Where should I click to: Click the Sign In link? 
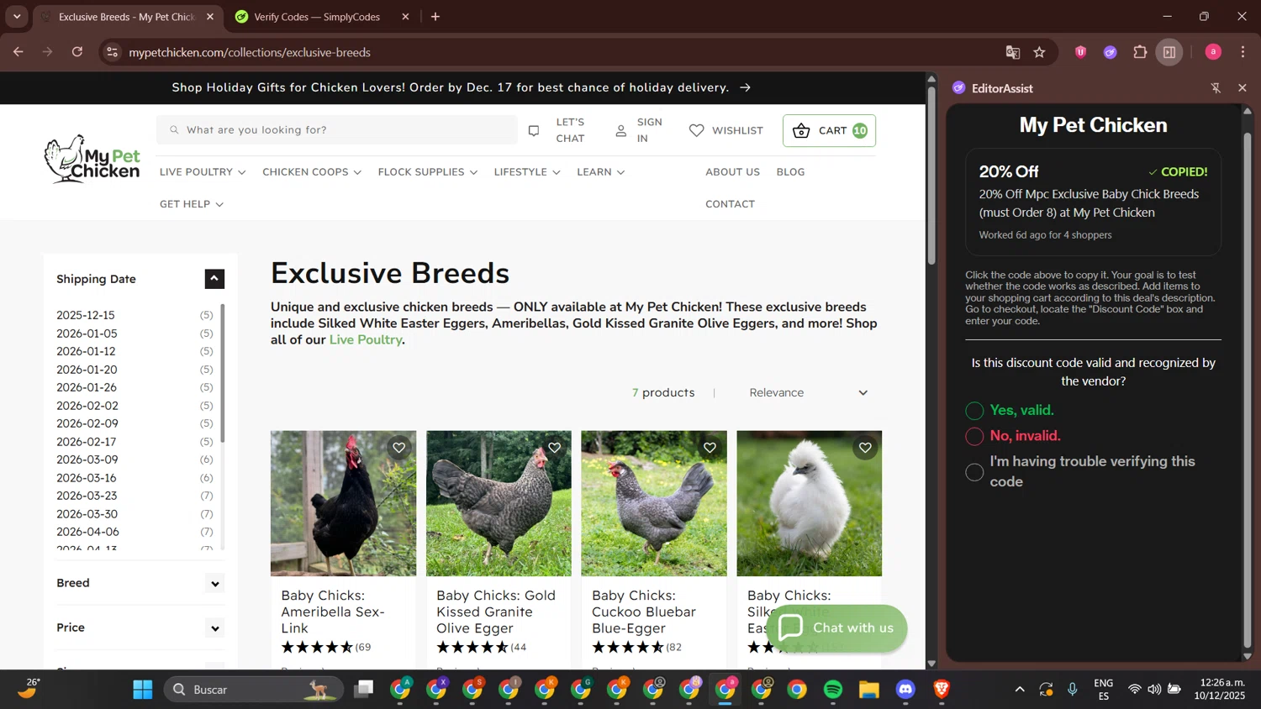pos(639,130)
